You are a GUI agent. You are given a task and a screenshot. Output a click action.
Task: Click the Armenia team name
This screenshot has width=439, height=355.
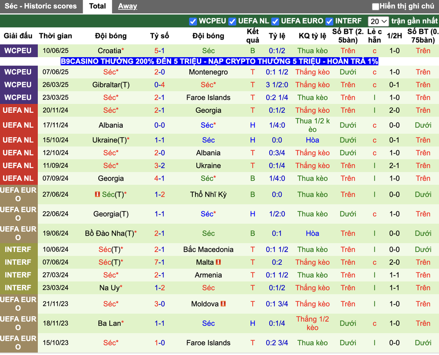point(208,275)
